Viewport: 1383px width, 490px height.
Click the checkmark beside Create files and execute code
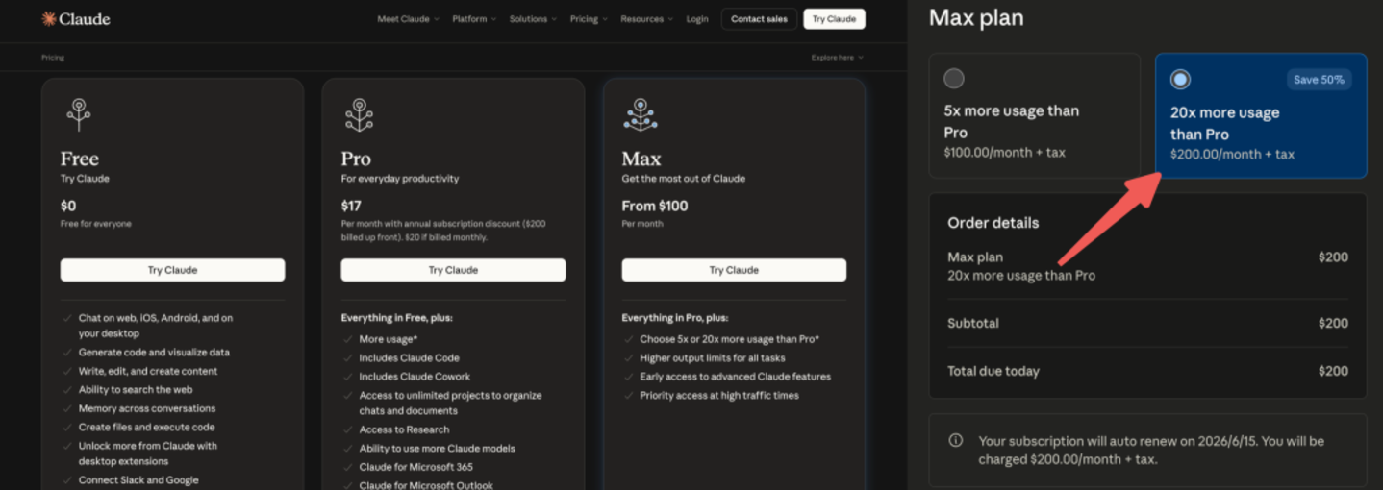coord(66,428)
